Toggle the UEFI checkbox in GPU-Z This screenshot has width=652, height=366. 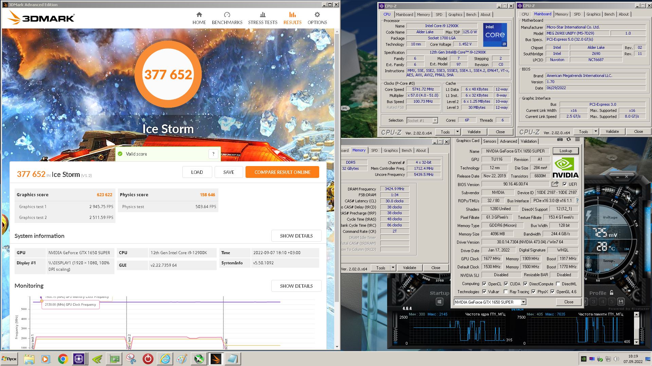coord(564,184)
